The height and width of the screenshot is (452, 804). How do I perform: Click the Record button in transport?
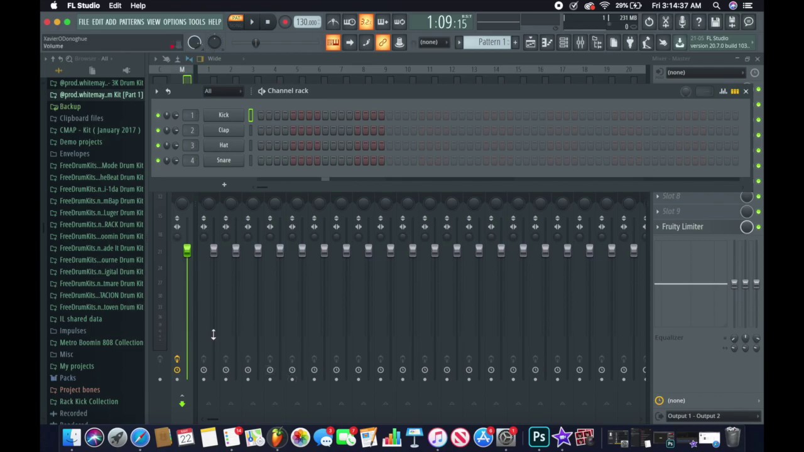(x=285, y=22)
